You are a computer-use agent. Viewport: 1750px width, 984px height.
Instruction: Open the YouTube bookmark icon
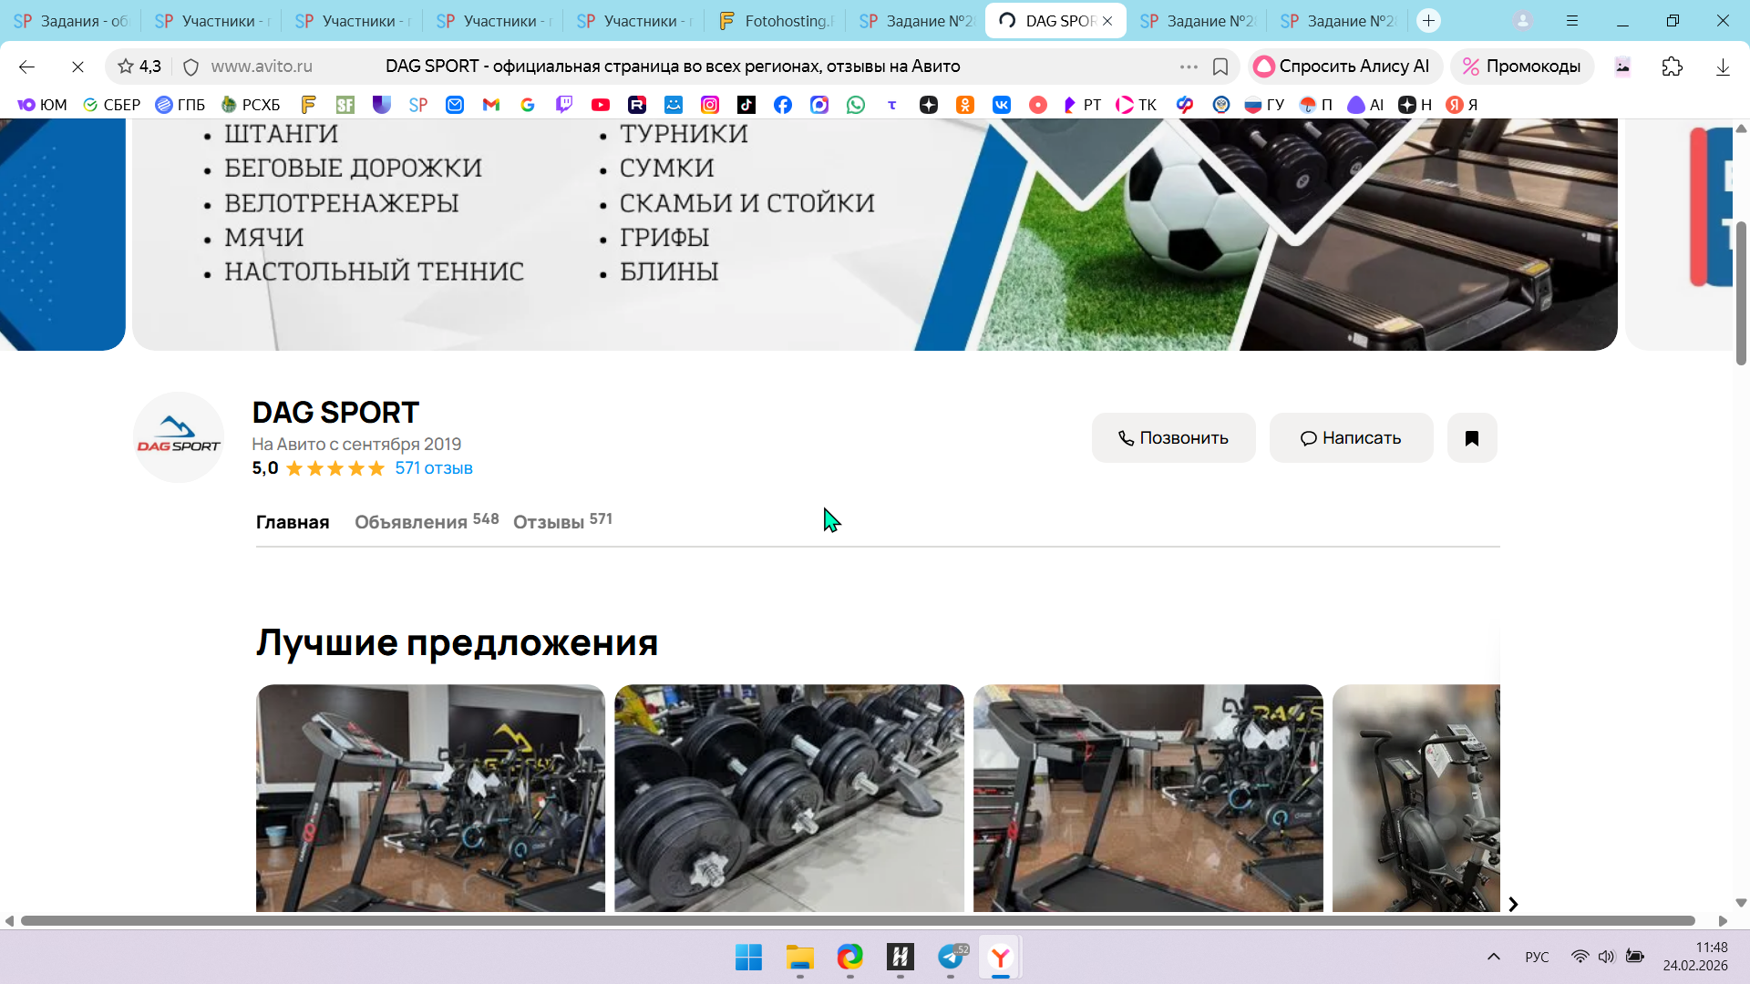(x=601, y=105)
